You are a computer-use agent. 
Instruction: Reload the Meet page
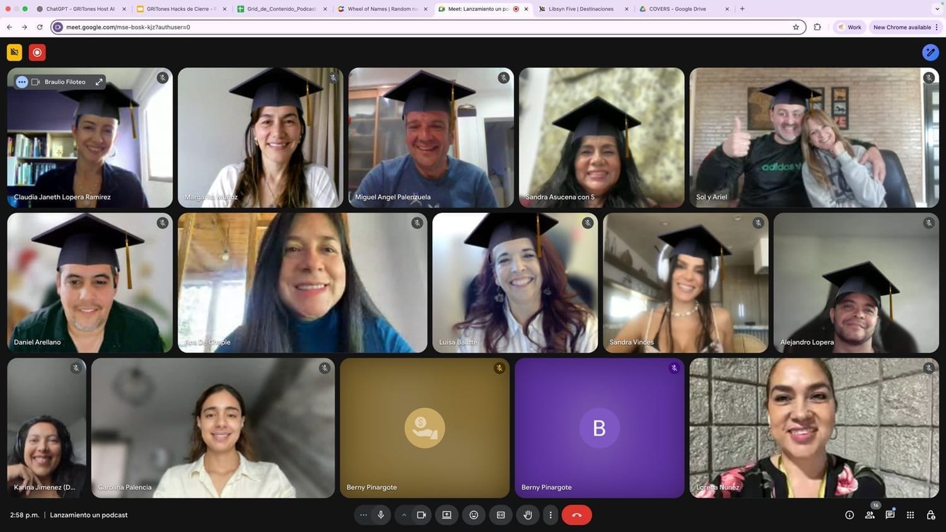click(40, 27)
